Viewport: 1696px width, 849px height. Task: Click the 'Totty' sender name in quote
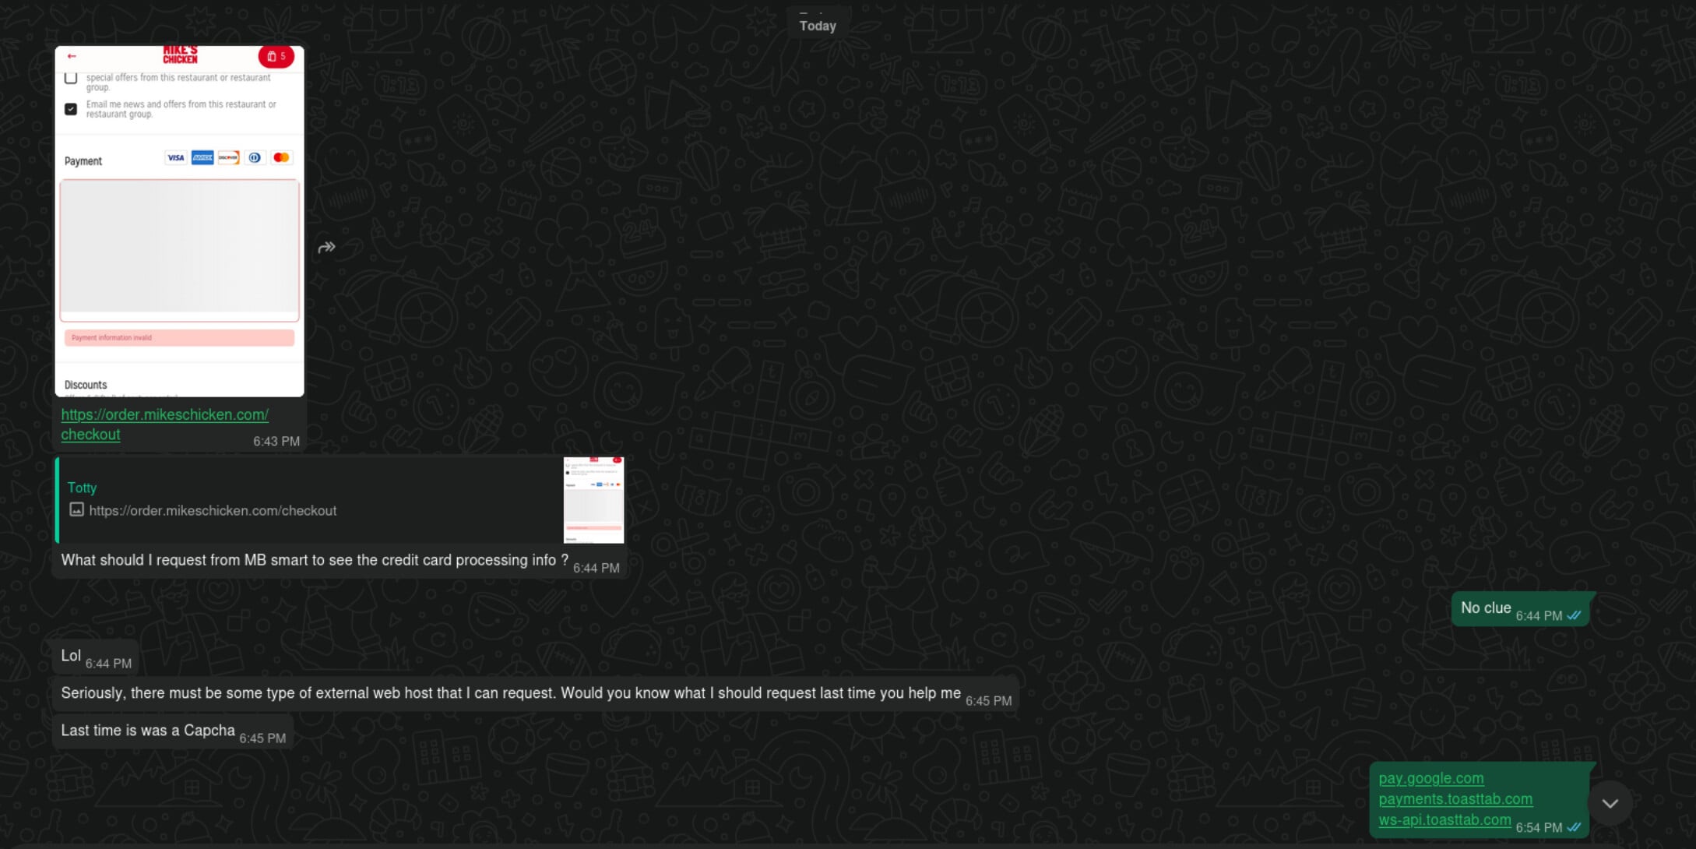(82, 488)
